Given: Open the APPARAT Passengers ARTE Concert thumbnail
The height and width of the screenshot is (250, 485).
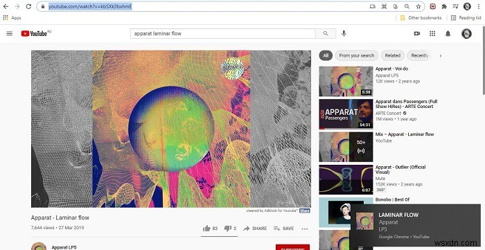Looking at the screenshot, I should [346, 114].
